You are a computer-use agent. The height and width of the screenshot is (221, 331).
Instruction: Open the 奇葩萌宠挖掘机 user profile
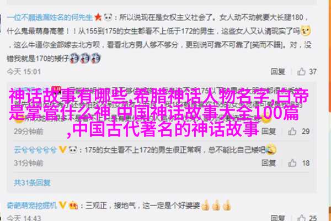(x=32, y=205)
